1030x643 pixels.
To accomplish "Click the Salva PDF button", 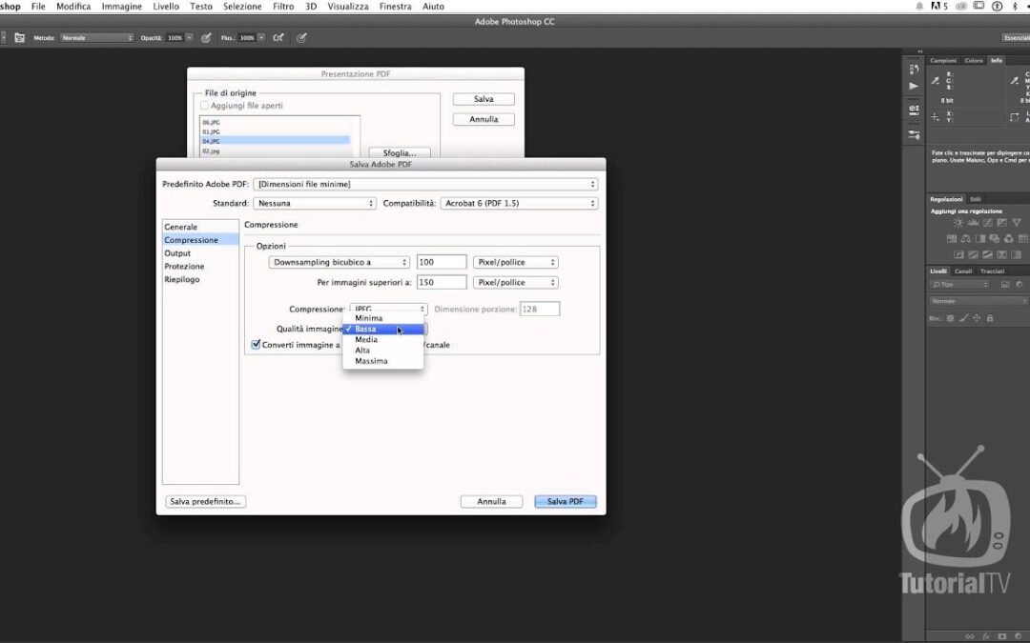I will tap(566, 501).
